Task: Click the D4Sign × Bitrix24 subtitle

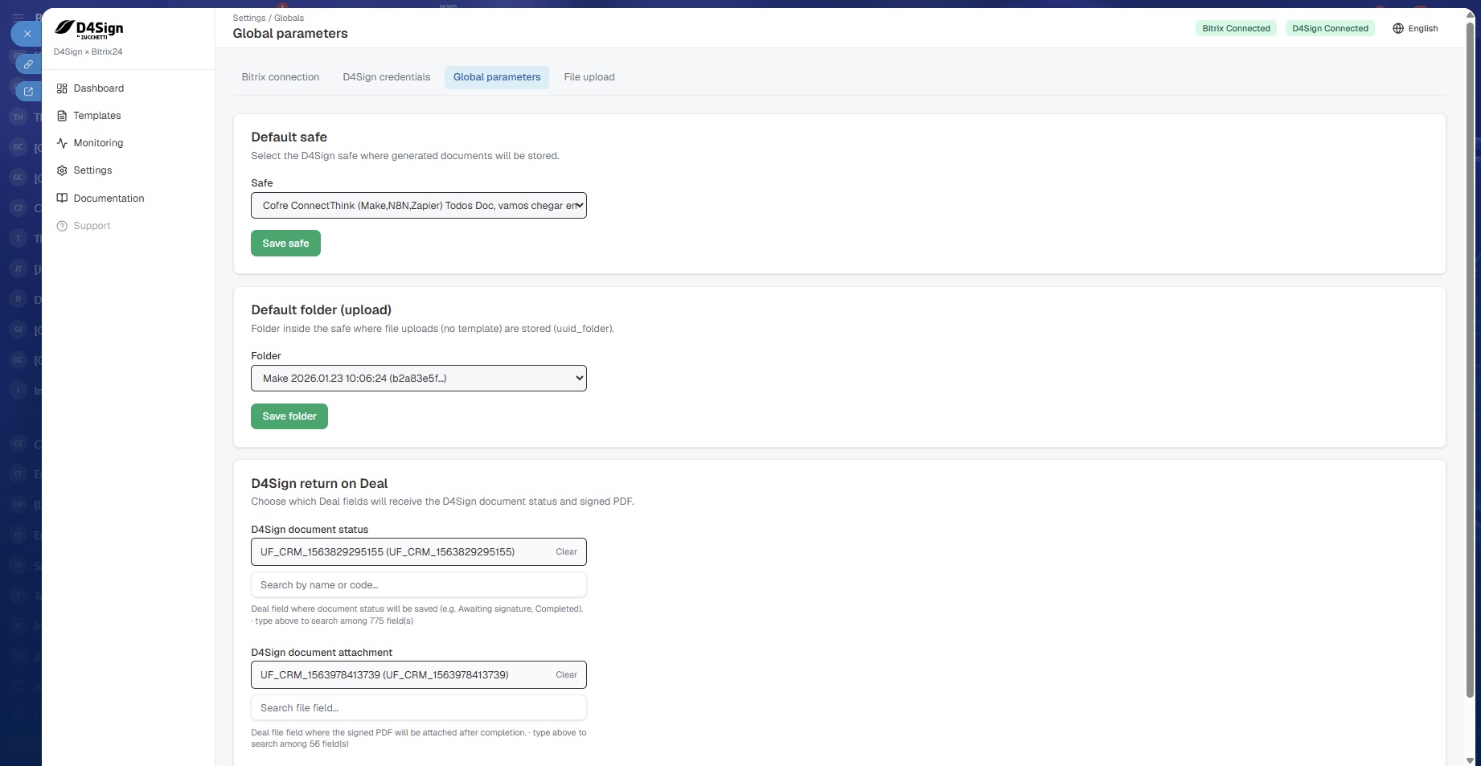Action: pos(88,52)
